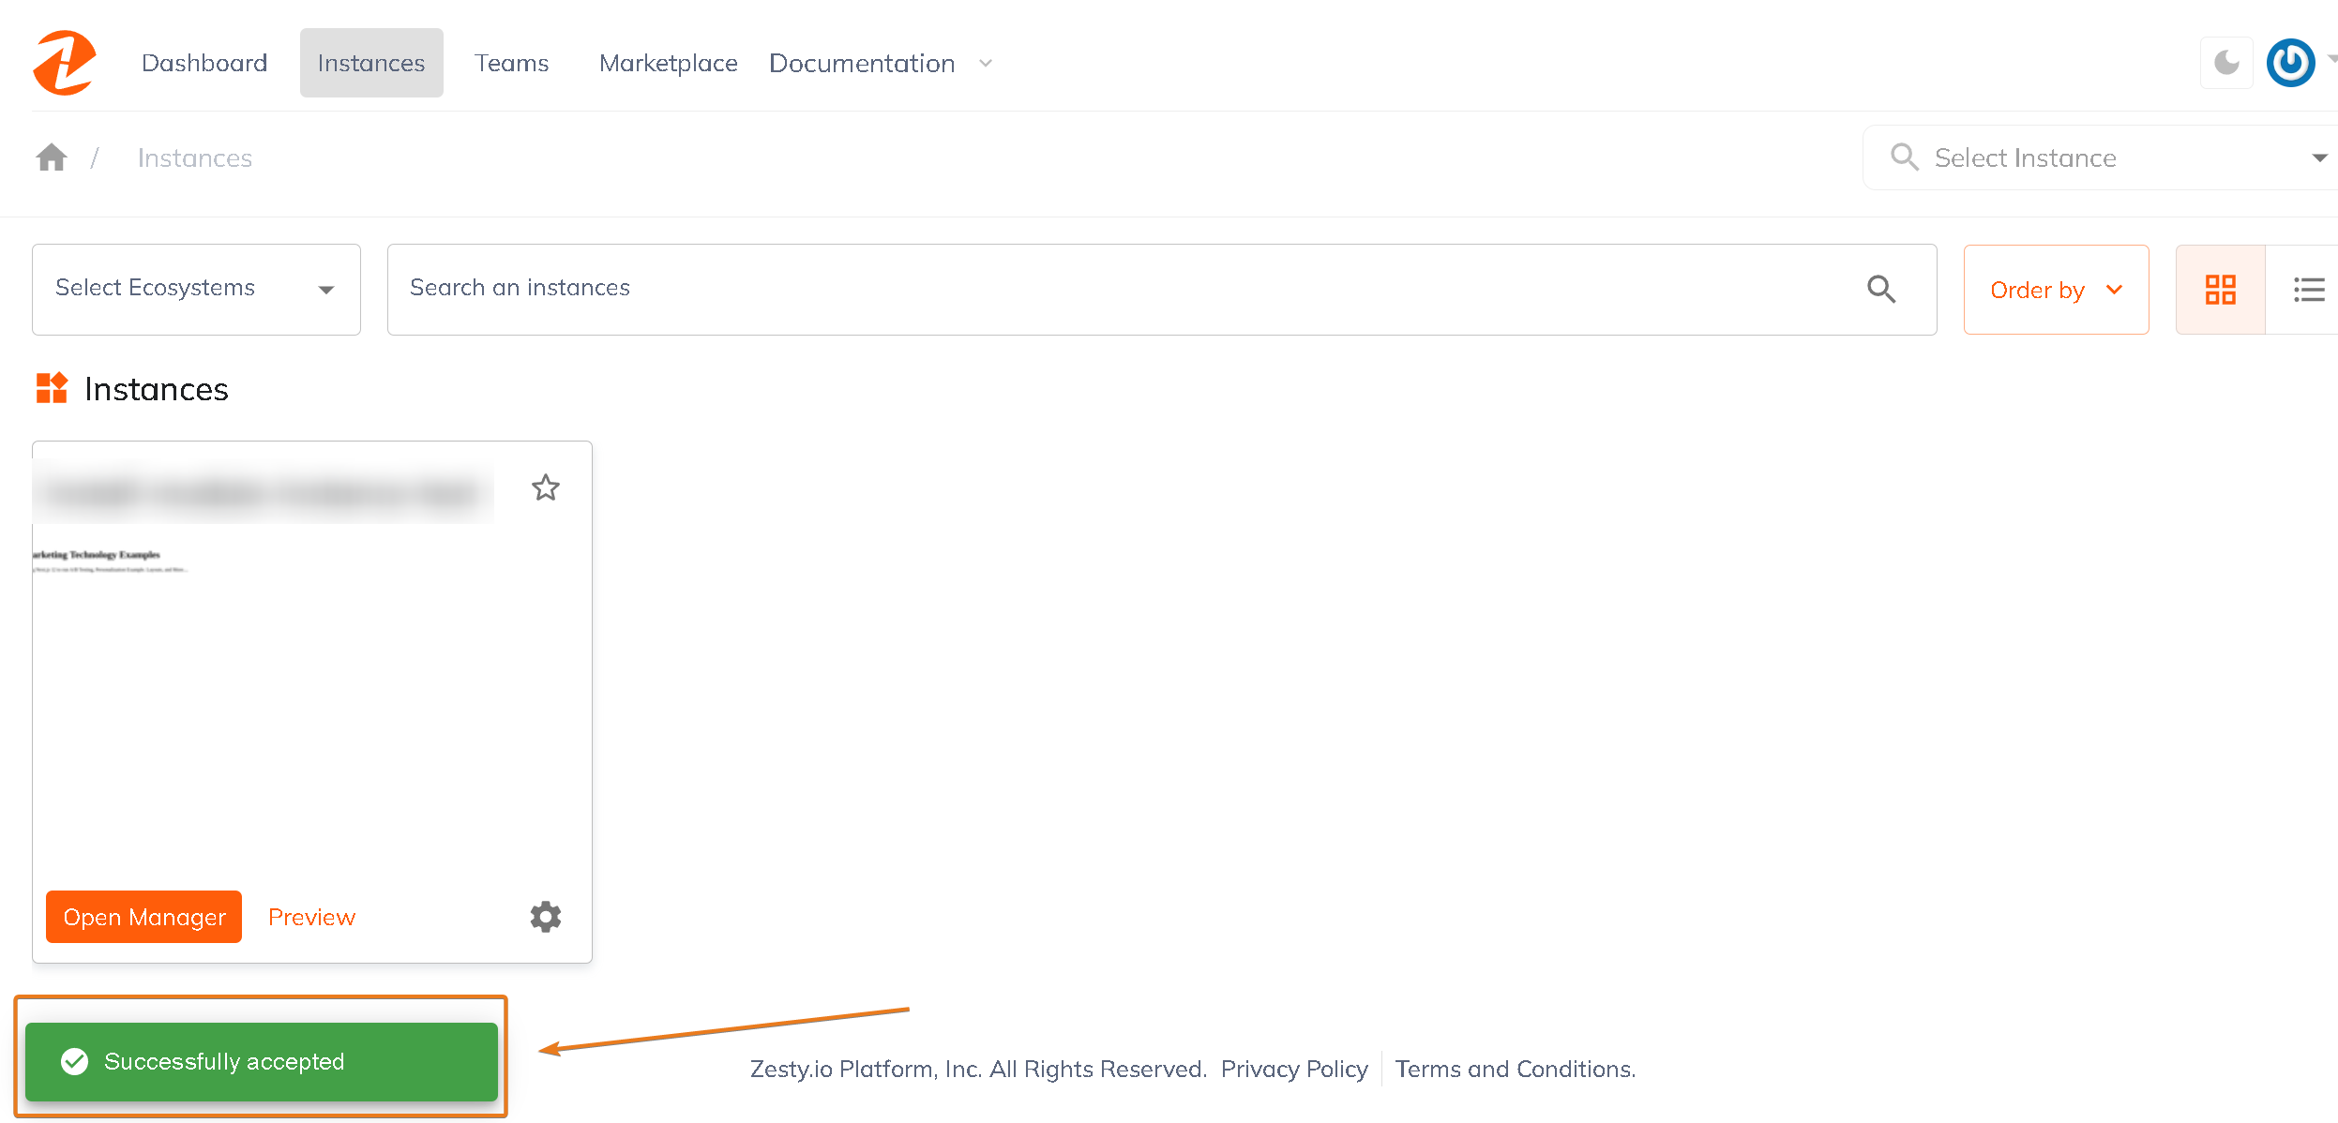The width and height of the screenshot is (2338, 1123).
Task: Click the settings gear icon on instance
Action: point(546,916)
